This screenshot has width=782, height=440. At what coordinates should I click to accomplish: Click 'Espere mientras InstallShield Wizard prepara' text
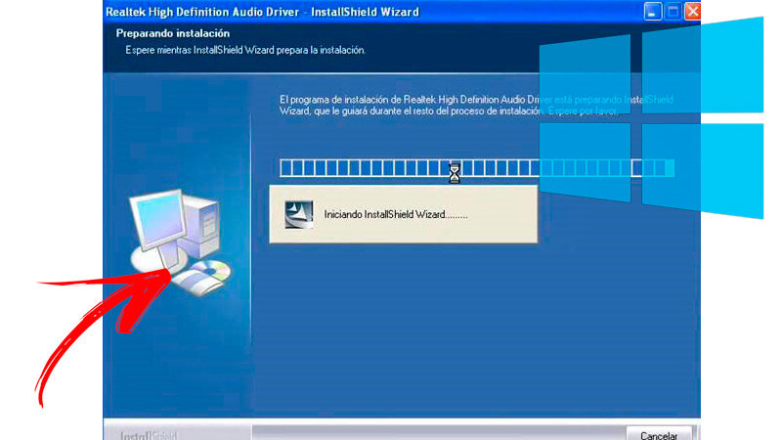[245, 50]
